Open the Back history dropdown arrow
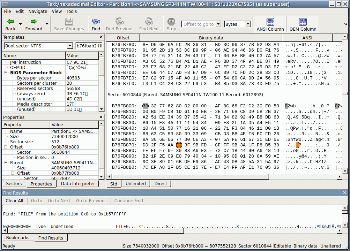Image resolution: width=350 pixels, height=251 pixels. click(x=20, y=24)
